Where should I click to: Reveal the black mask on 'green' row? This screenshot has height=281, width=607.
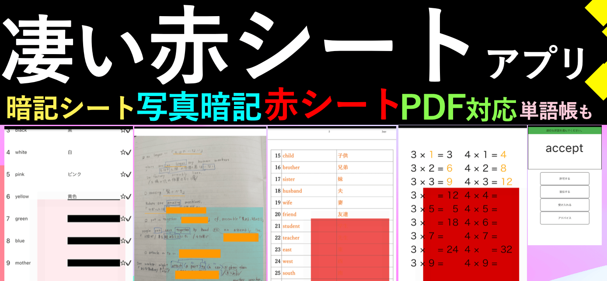(x=94, y=219)
